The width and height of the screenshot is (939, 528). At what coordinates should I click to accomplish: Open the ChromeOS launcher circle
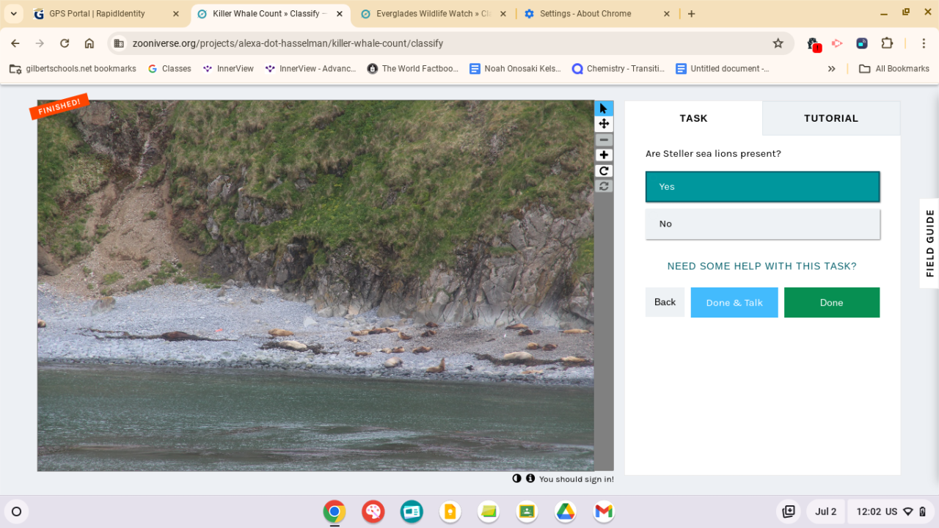(17, 512)
